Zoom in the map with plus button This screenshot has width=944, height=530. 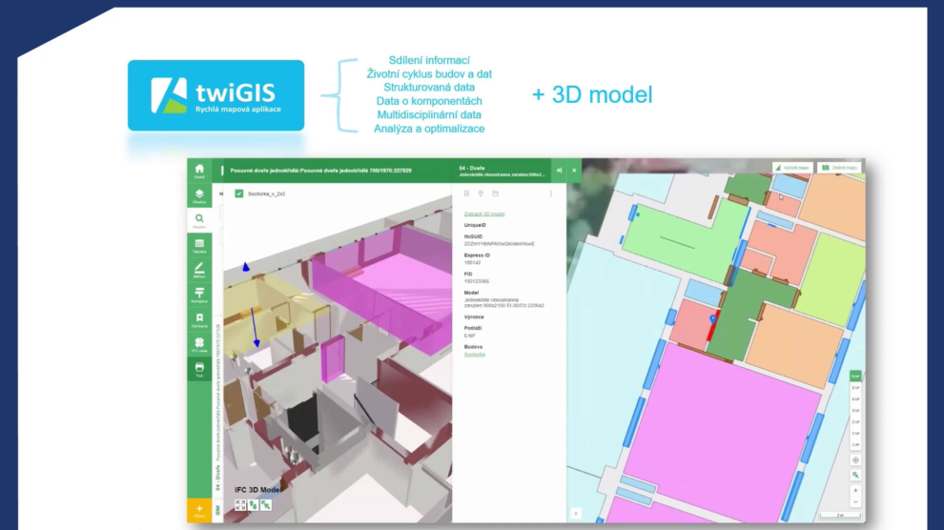[x=855, y=490]
